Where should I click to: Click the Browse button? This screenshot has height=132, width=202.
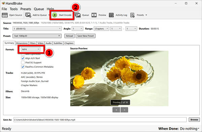[x=194, y=120]
